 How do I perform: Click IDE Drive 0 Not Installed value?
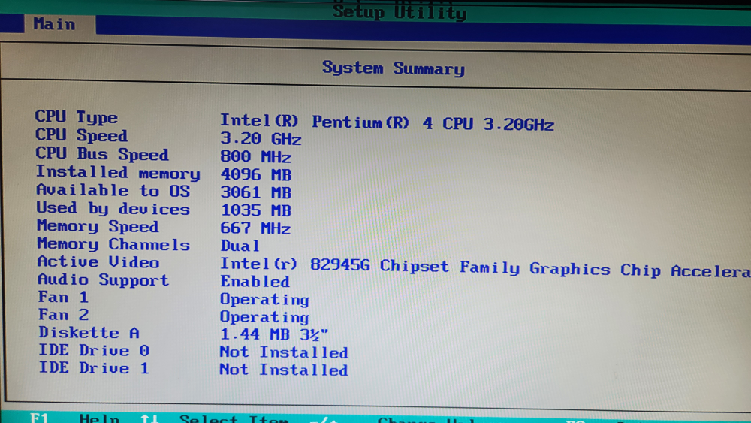(284, 352)
